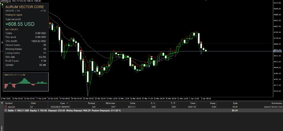Click the 23 Mar 00:00 time axis label

coord(89,99)
